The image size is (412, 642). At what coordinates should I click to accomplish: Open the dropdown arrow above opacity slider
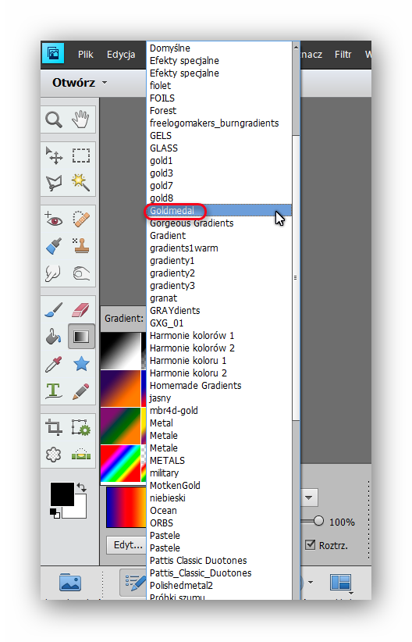[309, 498]
